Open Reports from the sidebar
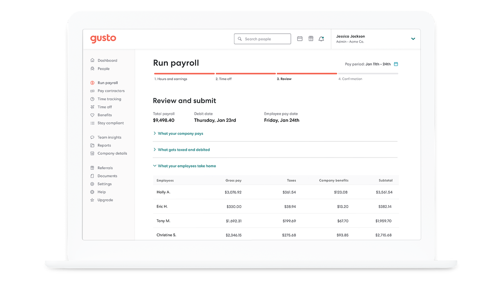 point(104,145)
